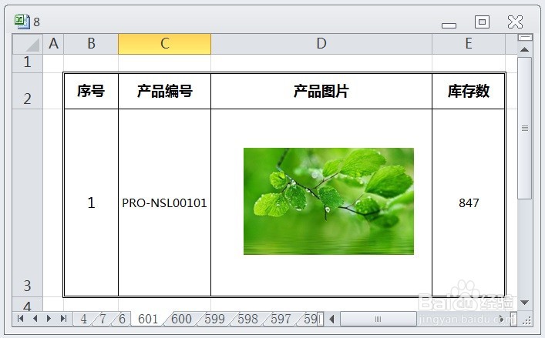Click the 序号 header cell
The image size is (545, 338).
coord(91,91)
